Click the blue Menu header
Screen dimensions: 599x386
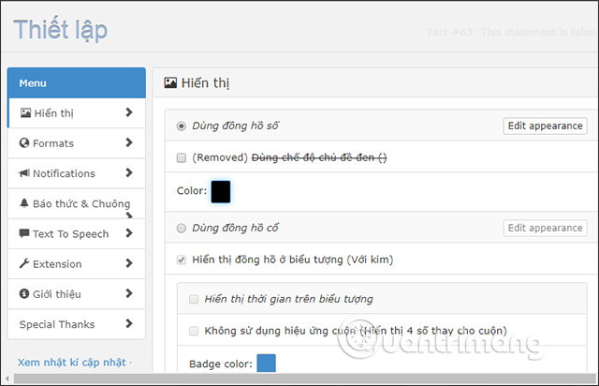coord(77,83)
